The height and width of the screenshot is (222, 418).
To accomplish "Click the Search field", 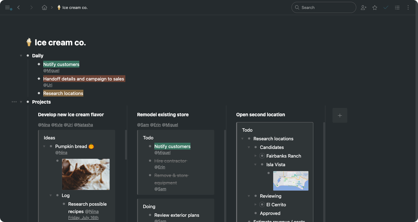I will (324, 8).
